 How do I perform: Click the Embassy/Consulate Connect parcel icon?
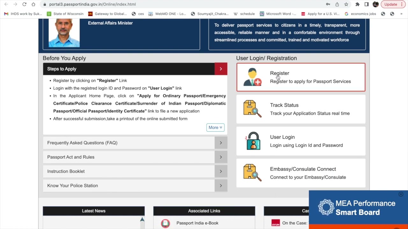coord(252,173)
